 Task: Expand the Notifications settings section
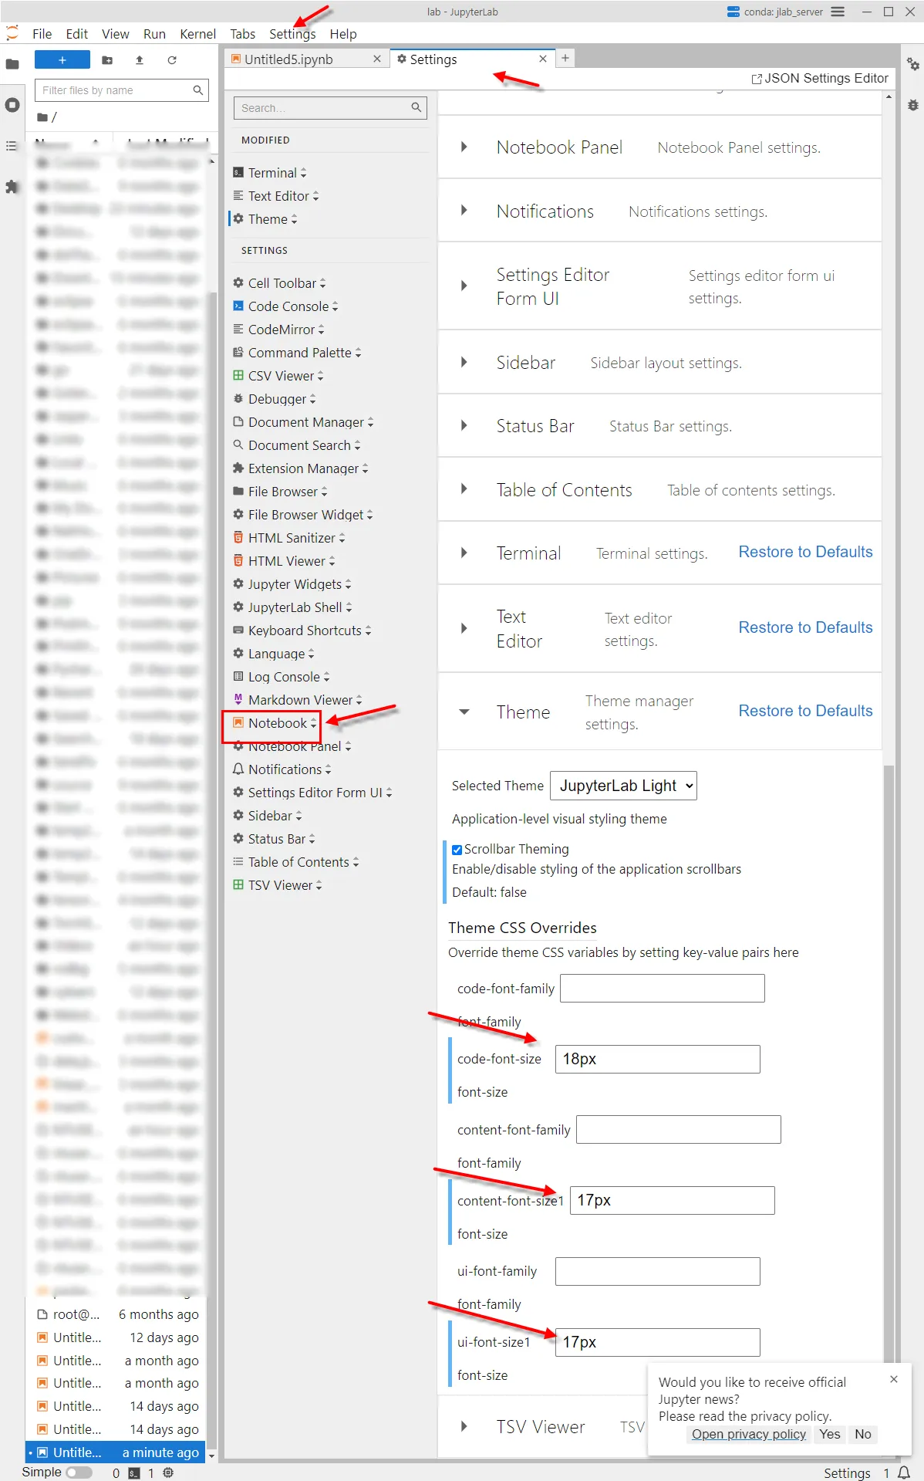click(464, 211)
